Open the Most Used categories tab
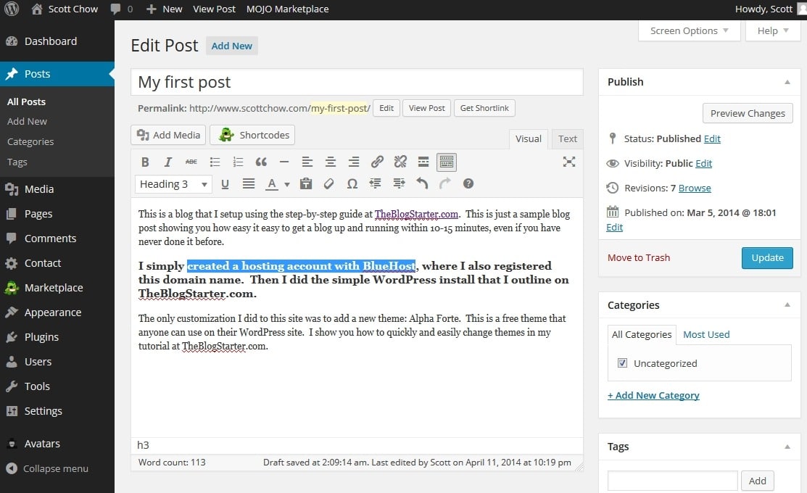807x493 pixels. point(705,334)
